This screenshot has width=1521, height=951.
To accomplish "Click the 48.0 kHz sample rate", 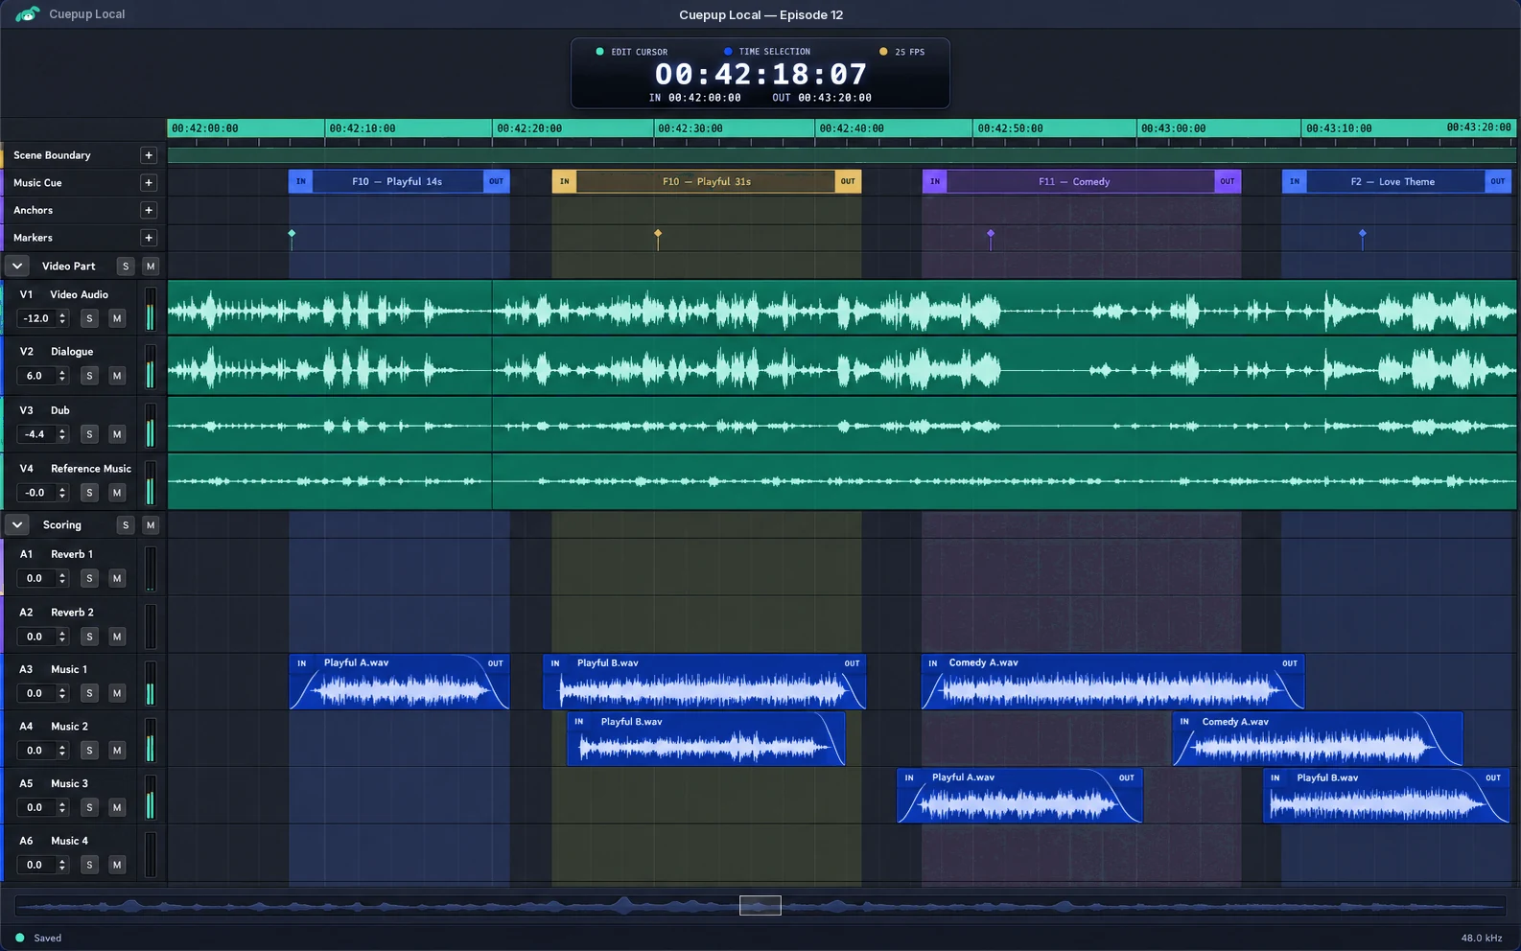I will [1482, 938].
